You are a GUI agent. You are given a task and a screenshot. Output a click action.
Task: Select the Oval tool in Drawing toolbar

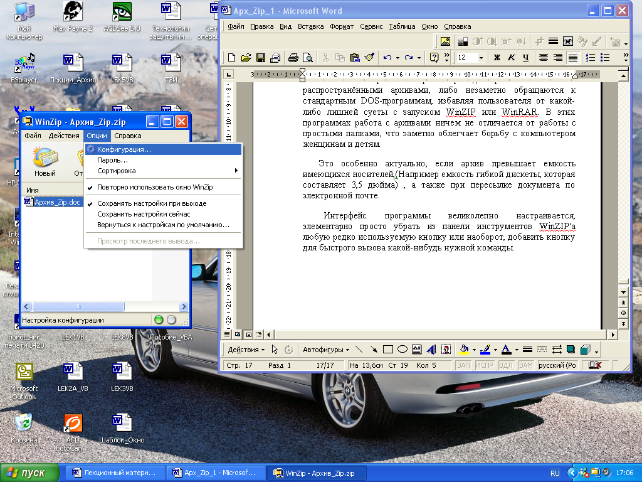tap(403, 350)
